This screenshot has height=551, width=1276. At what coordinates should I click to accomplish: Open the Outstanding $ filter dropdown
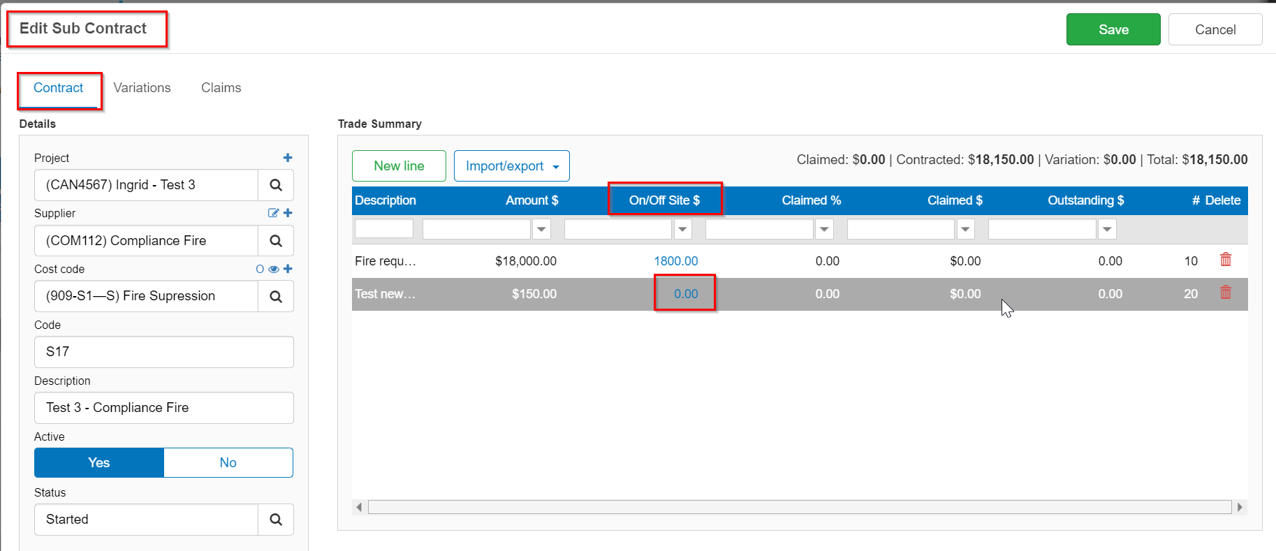click(1107, 229)
